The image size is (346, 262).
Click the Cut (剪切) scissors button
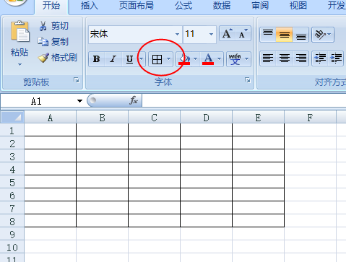point(54,26)
